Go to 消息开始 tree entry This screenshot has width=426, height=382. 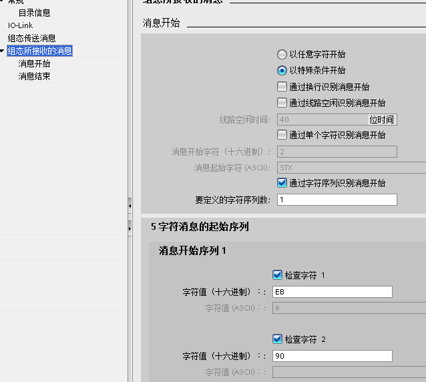pos(34,63)
